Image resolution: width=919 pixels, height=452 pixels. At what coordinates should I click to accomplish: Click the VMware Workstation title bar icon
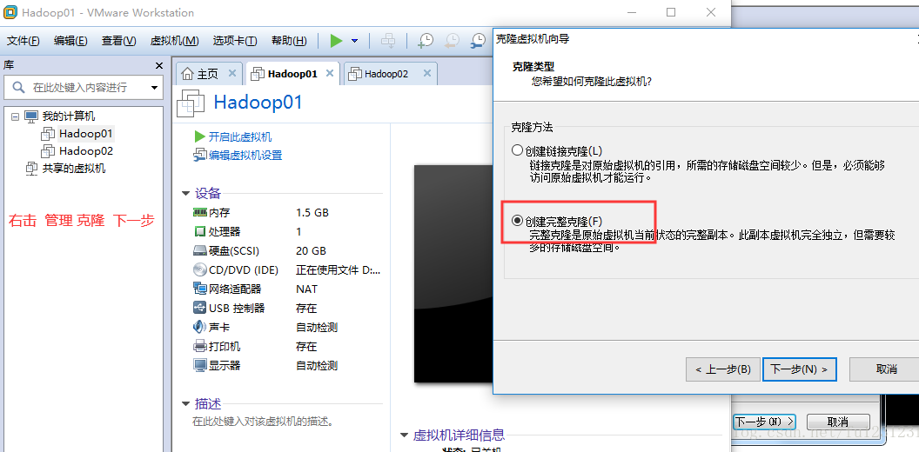point(10,12)
